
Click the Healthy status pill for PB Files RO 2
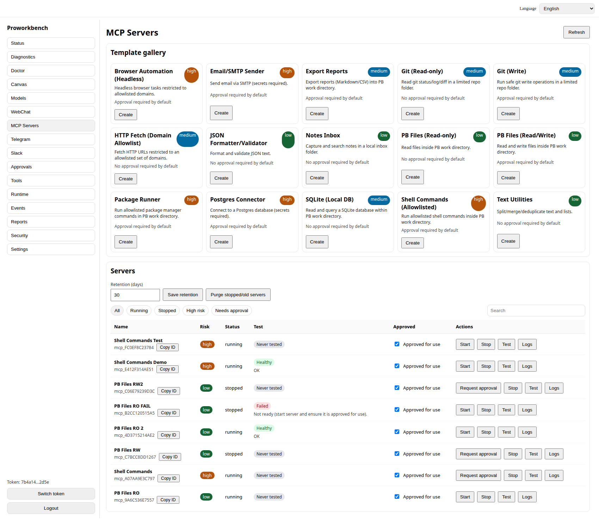coord(264,428)
